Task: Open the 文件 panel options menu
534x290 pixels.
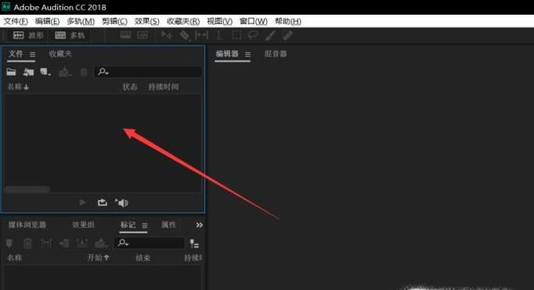Action: [32, 55]
